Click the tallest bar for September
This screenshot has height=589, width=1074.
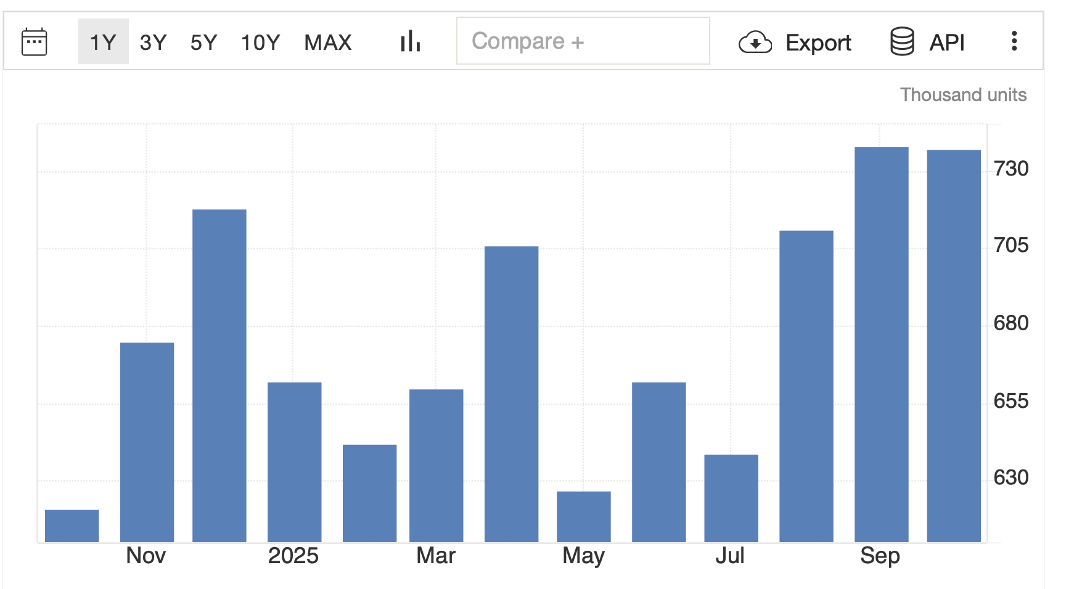tap(881, 345)
